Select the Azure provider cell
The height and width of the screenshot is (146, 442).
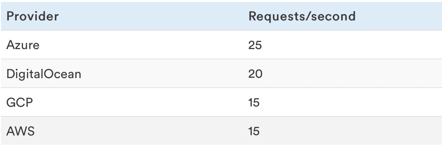point(23,45)
